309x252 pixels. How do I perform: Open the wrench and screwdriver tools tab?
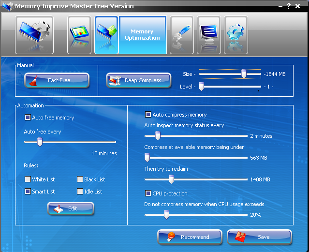pos(182,35)
